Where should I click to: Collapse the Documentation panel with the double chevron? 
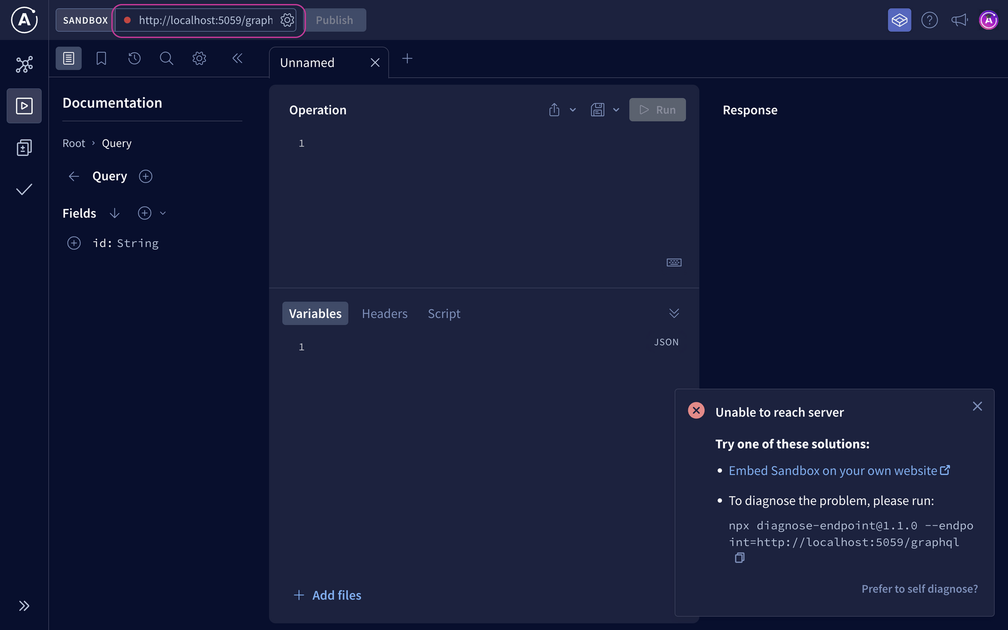tap(237, 58)
